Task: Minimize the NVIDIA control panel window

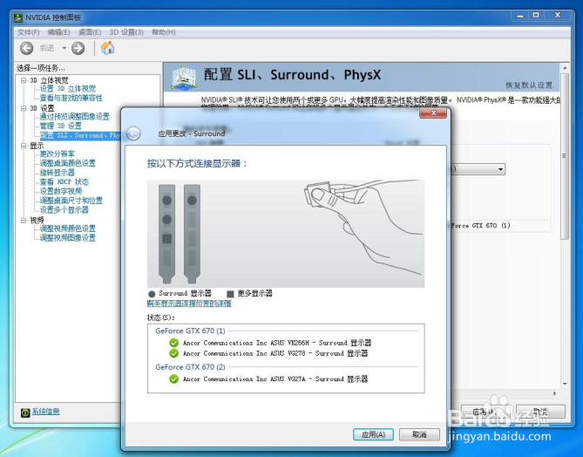Action: point(519,16)
